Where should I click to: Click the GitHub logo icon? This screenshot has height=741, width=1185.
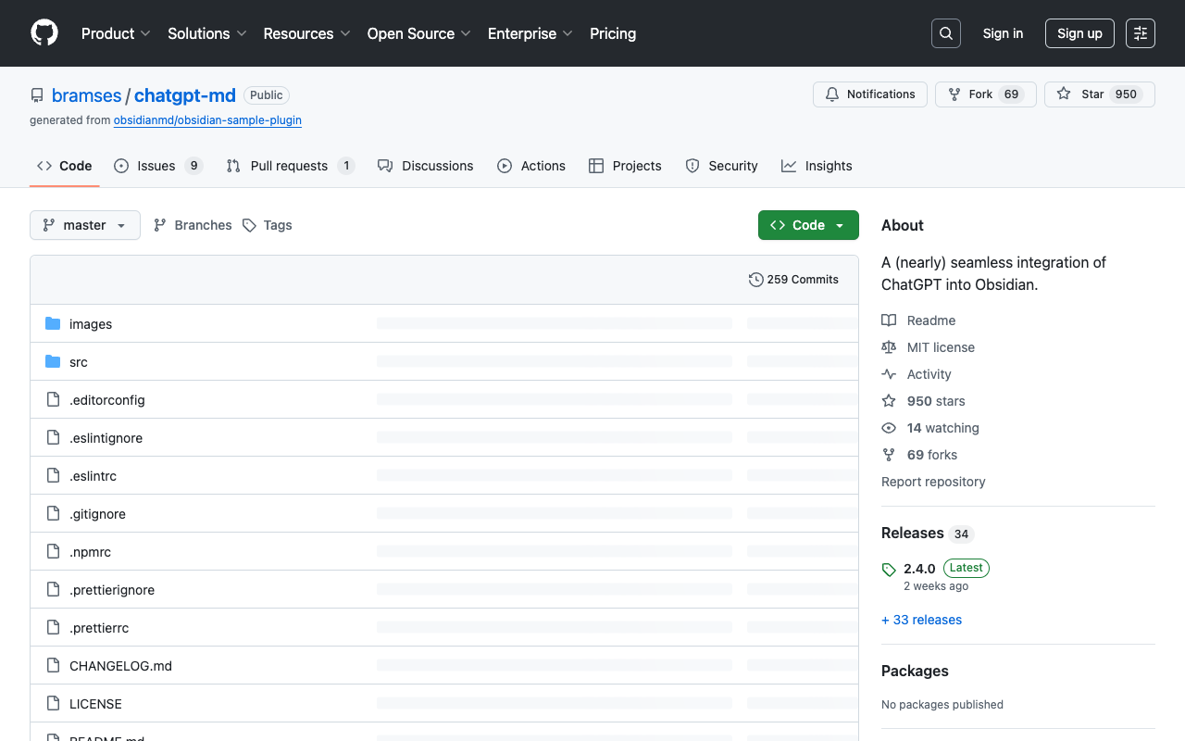point(44,33)
